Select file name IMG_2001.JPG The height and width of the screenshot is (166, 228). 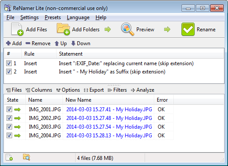coord(45,110)
